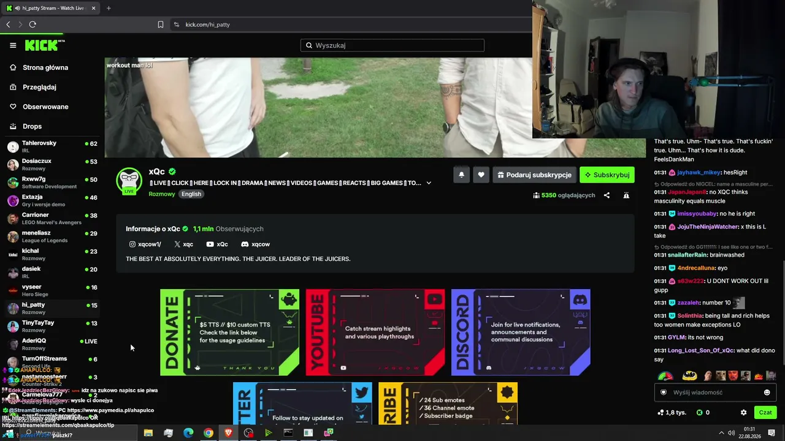Expand the stream title chevron
Screen dimensions: 785x441
(429, 183)
